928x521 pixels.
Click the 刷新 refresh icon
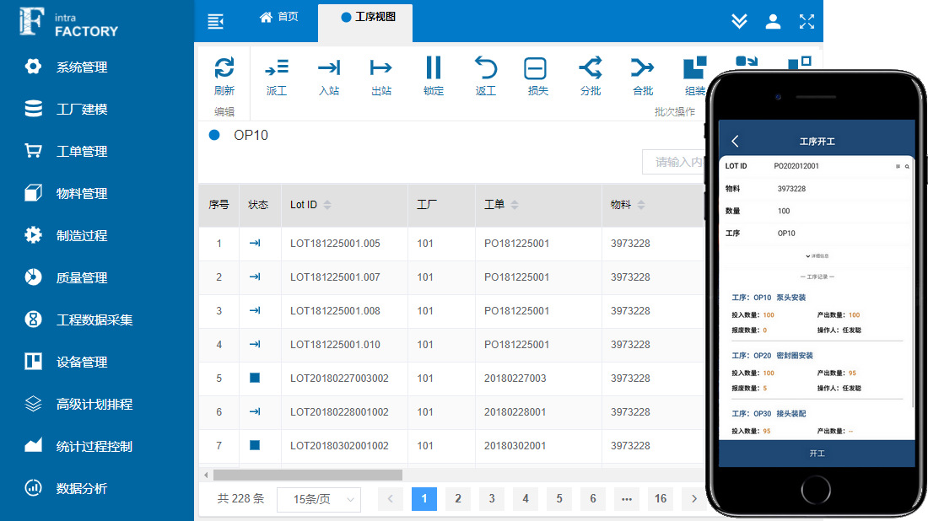224,68
